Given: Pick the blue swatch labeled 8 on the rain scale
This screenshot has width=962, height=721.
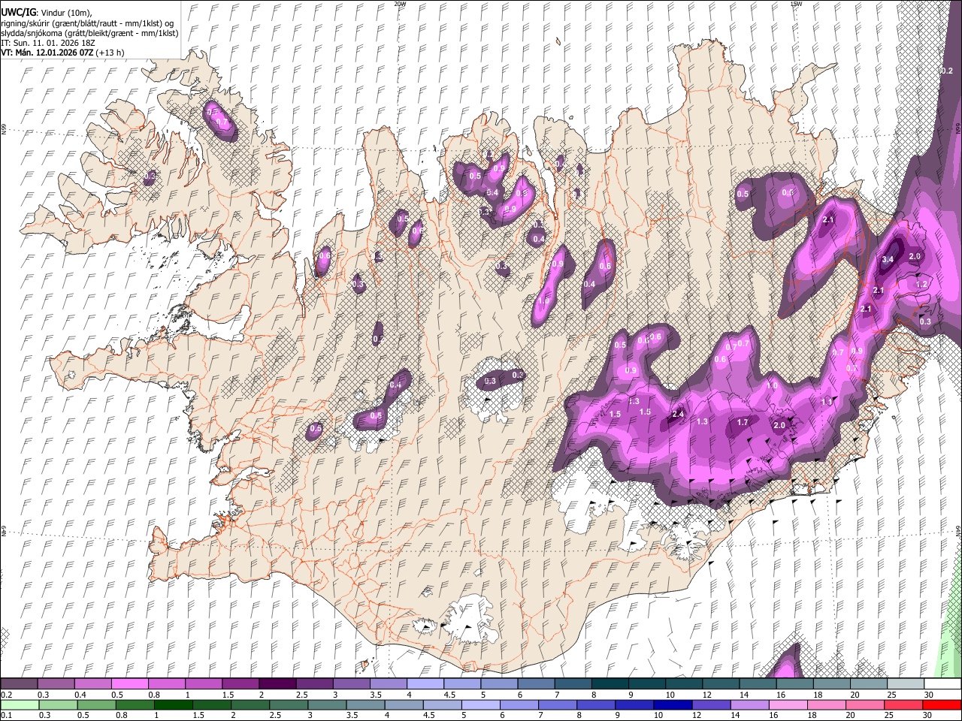Looking at the screenshot, I should click(x=597, y=704).
